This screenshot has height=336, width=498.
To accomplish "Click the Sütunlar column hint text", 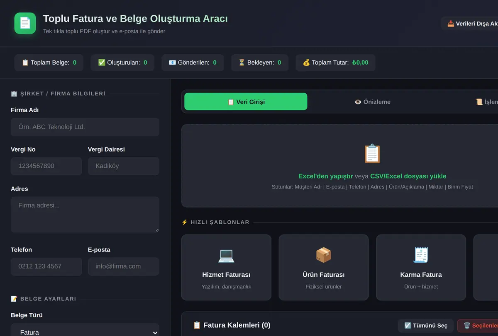I will [x=372, y=187].
